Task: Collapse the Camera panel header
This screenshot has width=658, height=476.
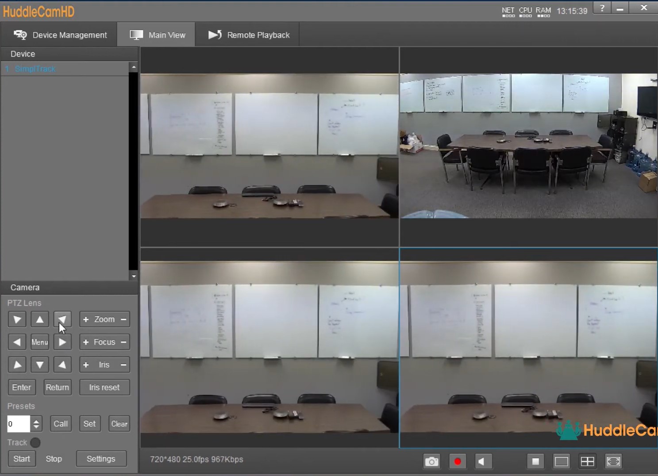Action: (x=25, y=287)
